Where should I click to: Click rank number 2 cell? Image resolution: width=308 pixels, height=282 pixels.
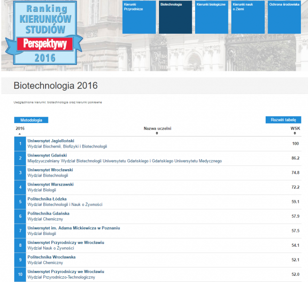pos(20,158)
